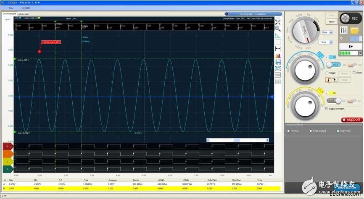Viewport: 364px width, 199px height.
Task: Click the waveform horizontal scrollbar
Action: pos(237,140)
